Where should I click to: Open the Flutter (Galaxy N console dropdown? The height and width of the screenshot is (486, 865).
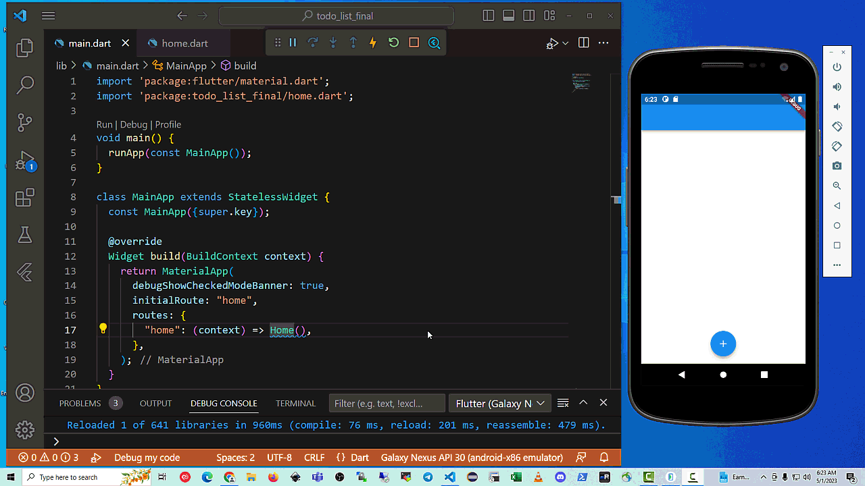click(x=499, y=404)
